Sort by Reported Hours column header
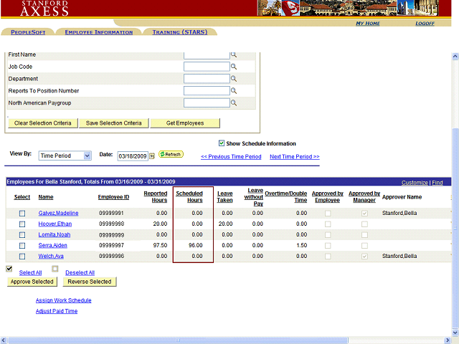Viewport: 459px width, 344px height. click(156, 197)
